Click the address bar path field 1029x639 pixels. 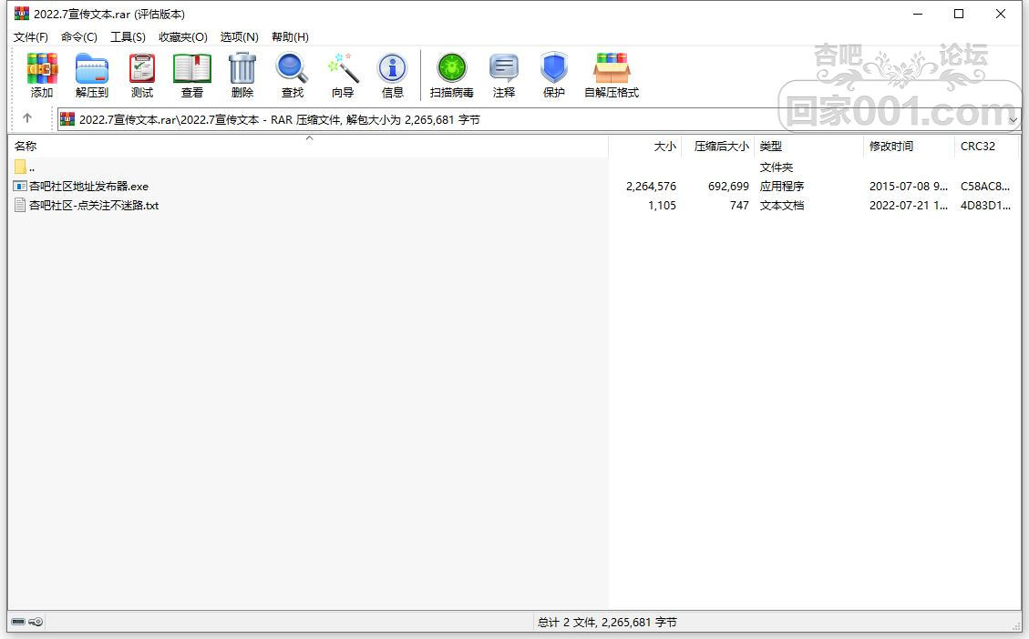coord(538,119)
